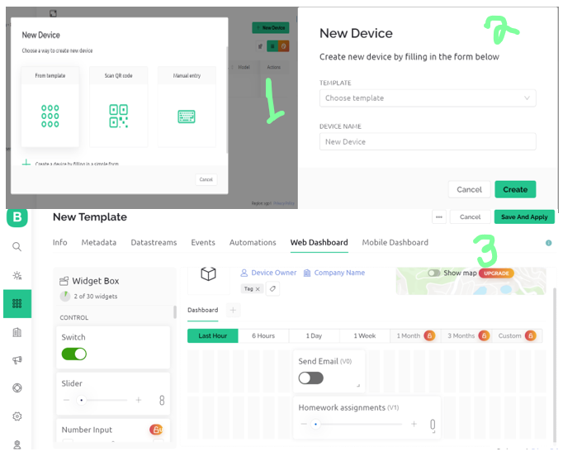This screenshot has height=461, width=563.
Task: Remove the Tag chip with its x
Action: [x=258, y=289]
